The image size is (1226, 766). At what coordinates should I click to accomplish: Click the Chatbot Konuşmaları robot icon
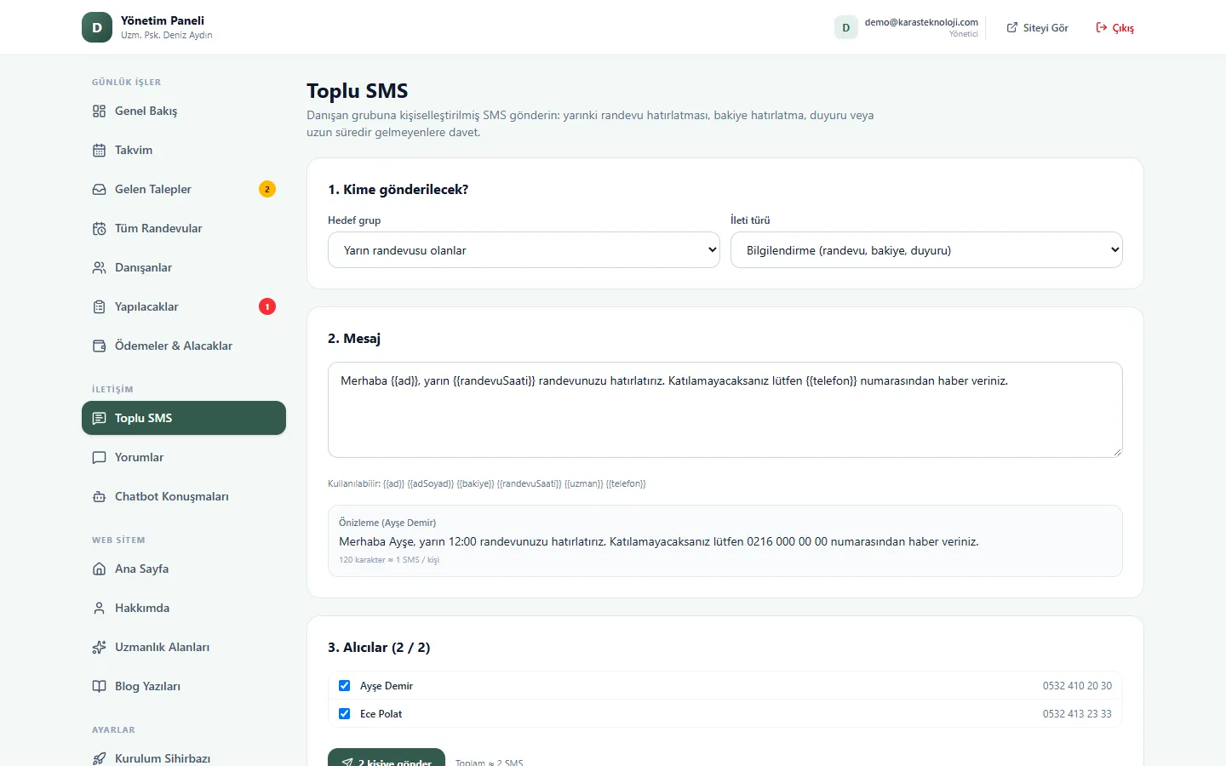click(x=99, y=496)
